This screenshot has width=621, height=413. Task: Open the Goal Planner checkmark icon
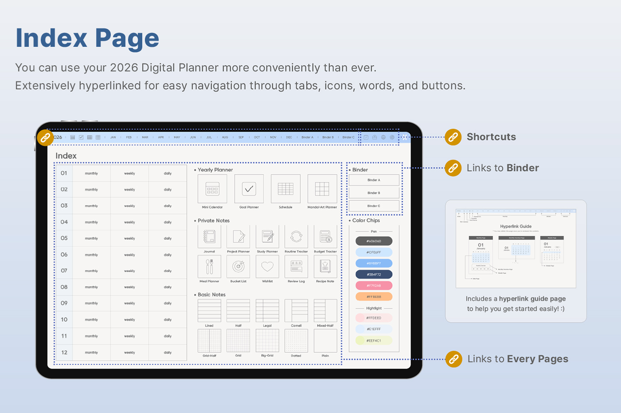(x=249, y=189)
